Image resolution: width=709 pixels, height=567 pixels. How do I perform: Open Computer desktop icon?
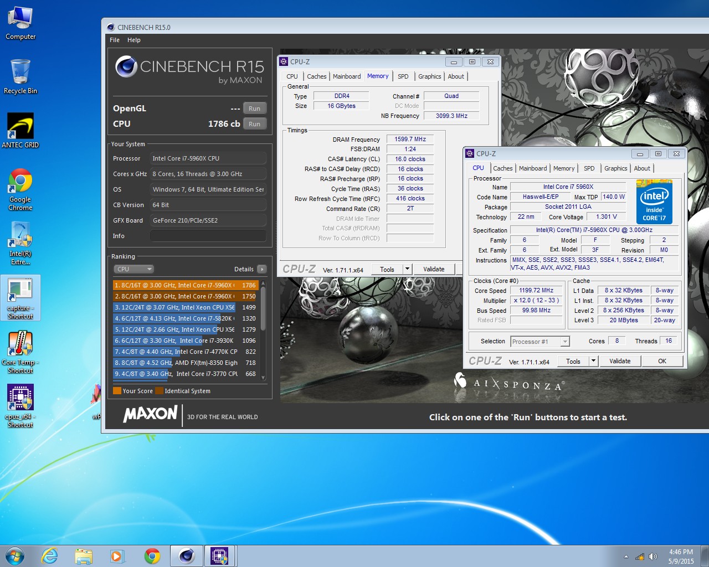(x=20, y=23)
